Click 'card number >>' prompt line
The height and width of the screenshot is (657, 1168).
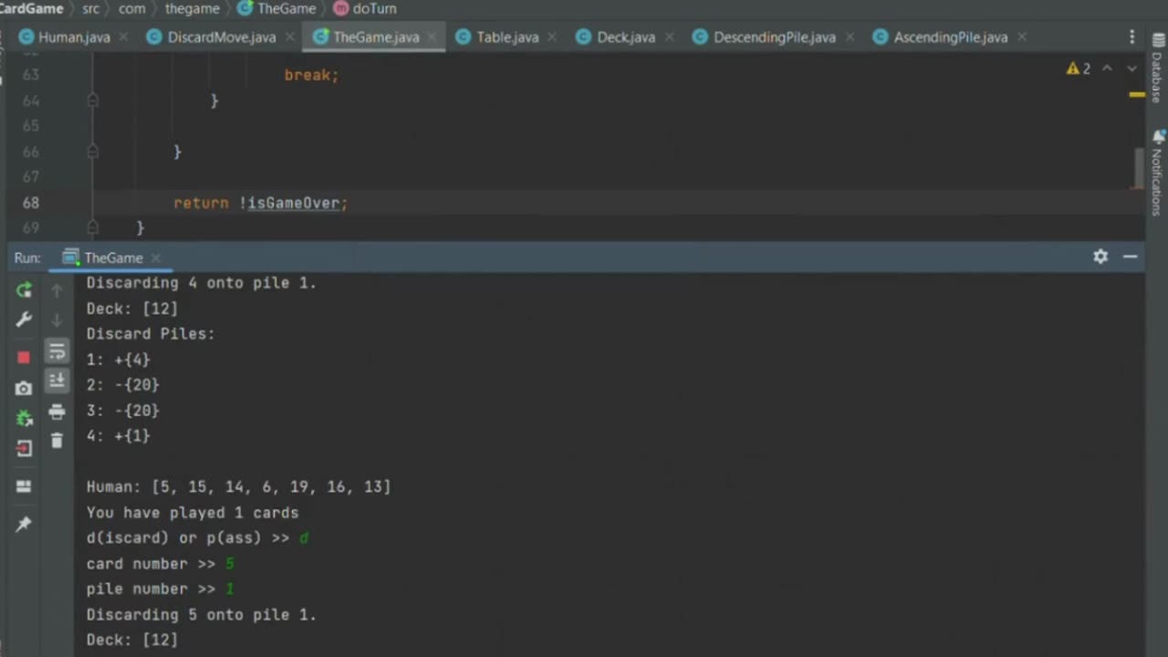tap(151, 564)
